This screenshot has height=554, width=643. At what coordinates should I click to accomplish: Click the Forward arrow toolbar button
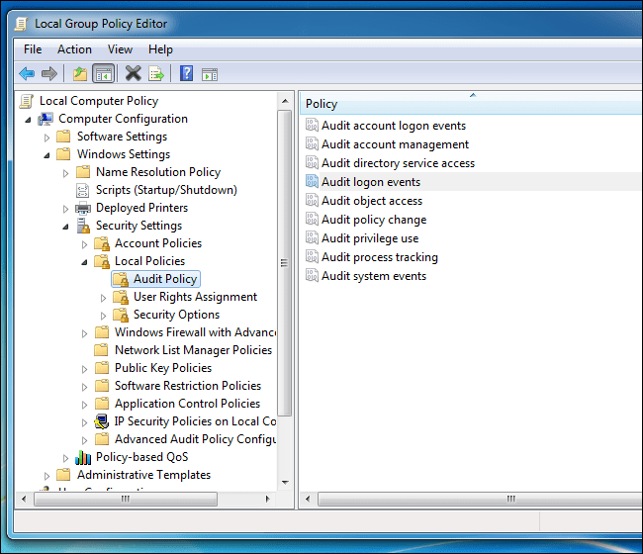tap(49, 73)
